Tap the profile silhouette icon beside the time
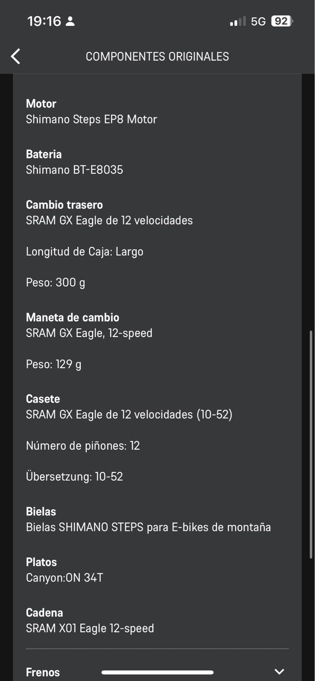This screenshot has width=315, height=681. pos(71,22)
